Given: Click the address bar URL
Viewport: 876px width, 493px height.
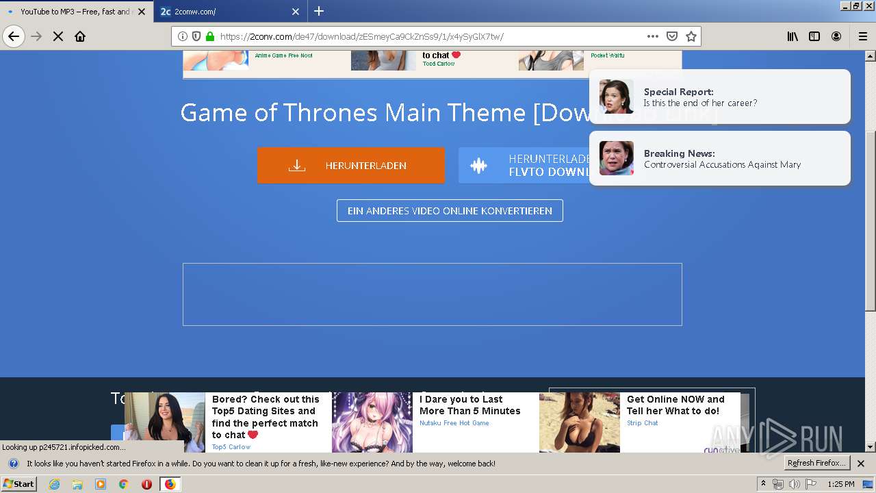Looking at the screenshot, I should coord(361,36).
